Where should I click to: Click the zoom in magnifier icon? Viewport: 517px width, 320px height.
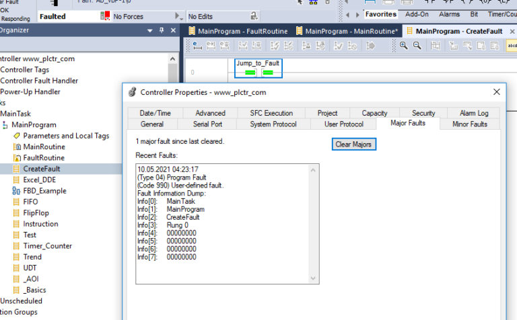point(404,46)
